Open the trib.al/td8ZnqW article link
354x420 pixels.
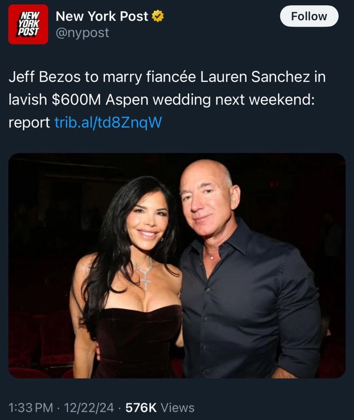tap(108, 122)
